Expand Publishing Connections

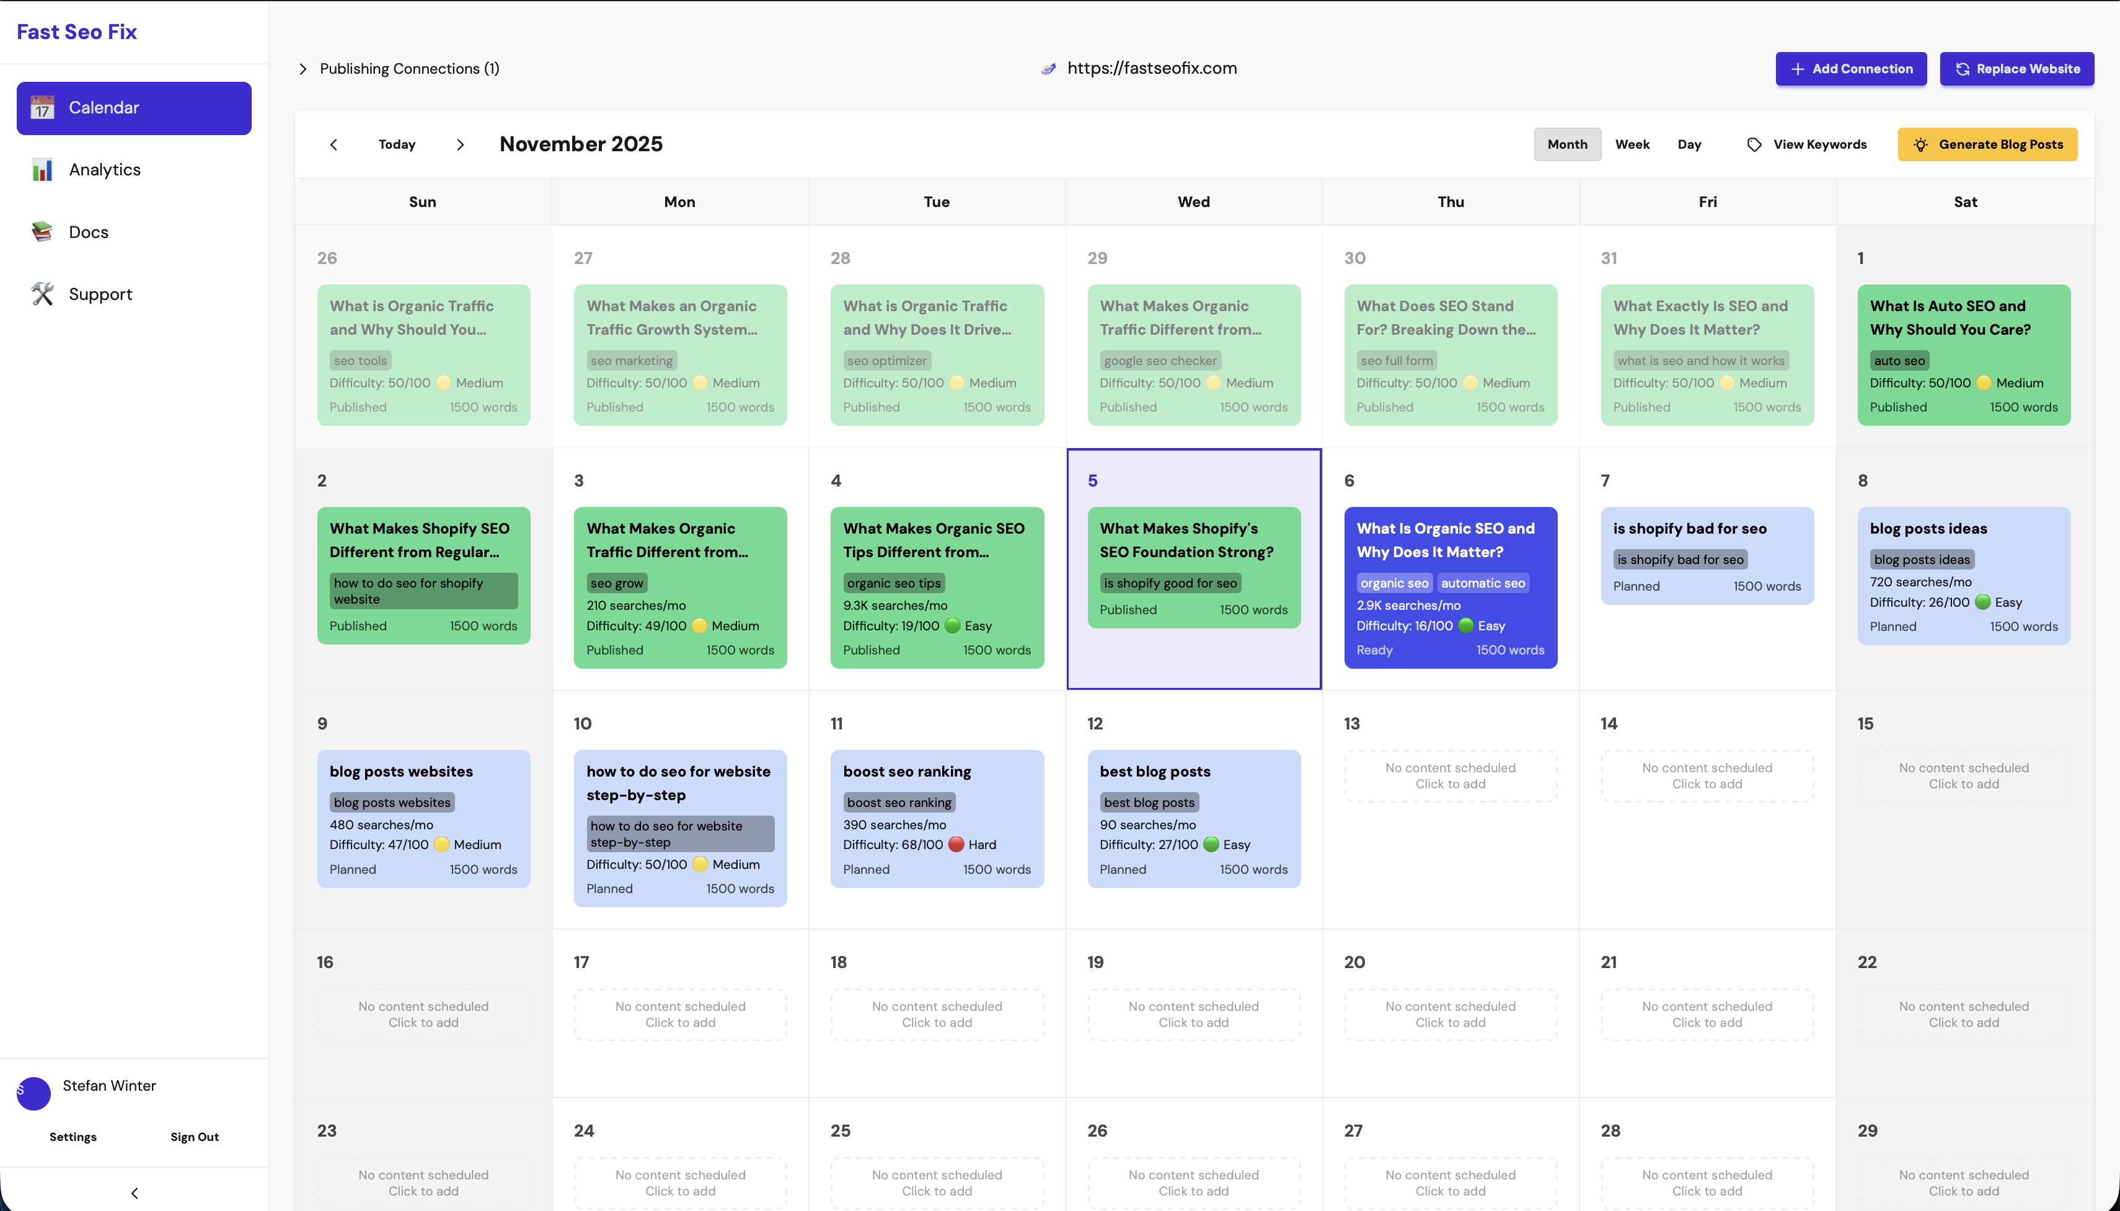click(x=304, y=68)
